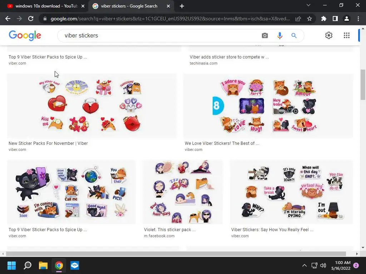Image resolution: width=366 pixels, height=274 pixels.
Task: Bookmark this page with the star
Action: coord(310,19)
